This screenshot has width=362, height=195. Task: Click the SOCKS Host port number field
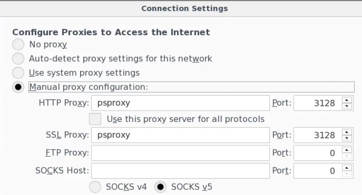(x=318, y=171)
